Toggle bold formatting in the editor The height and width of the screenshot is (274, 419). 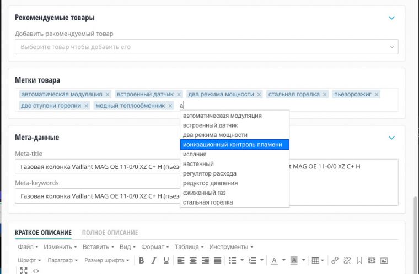pos(142,260)
